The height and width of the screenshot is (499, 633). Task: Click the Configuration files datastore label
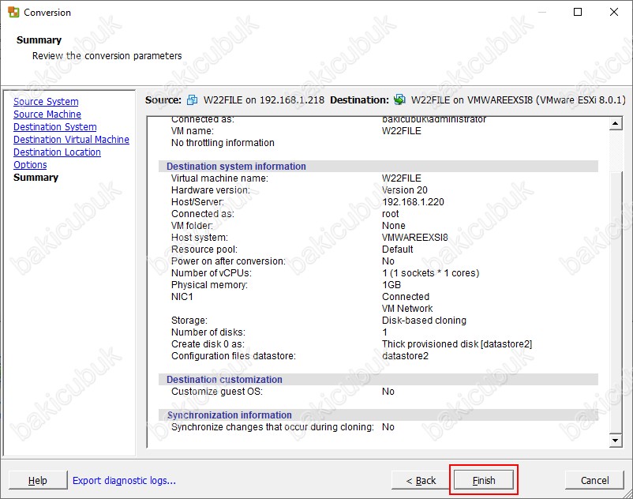click(234, 355)
